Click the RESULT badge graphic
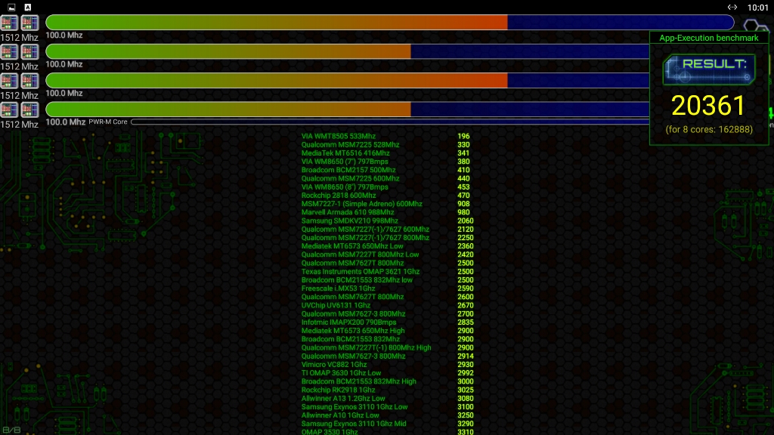This screenshot has height=435, width=774. click(x=709, y=69)
